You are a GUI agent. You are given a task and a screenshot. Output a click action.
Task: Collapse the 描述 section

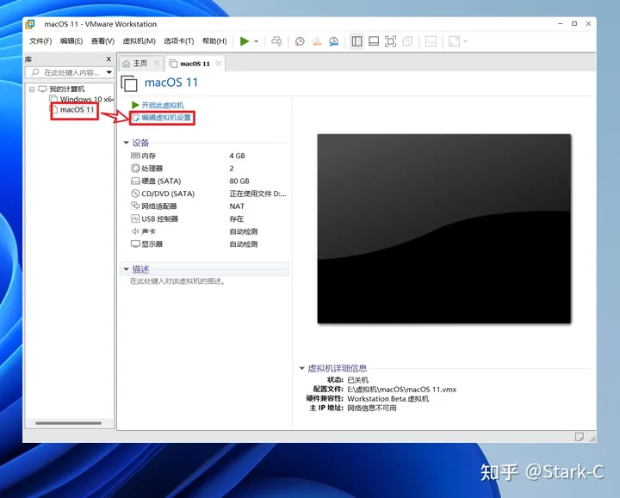tap(126, 269)
